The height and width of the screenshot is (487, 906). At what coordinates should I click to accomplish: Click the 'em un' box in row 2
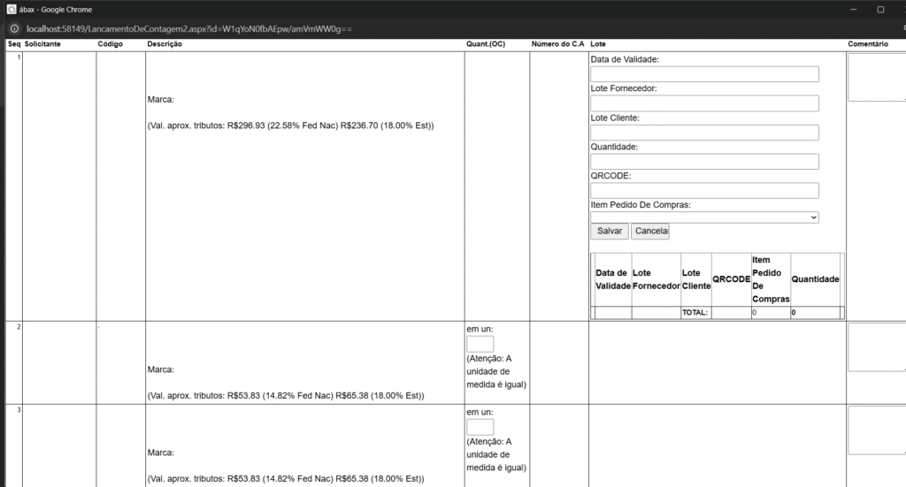coord(480,344)
